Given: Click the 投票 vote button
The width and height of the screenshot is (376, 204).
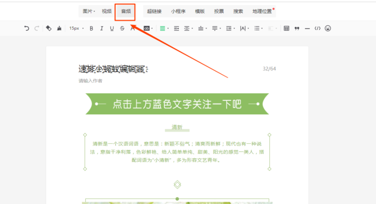Looking at the screenshot, I should (219, 11).
